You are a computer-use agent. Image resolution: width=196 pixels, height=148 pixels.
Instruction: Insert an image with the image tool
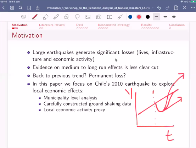88,17
